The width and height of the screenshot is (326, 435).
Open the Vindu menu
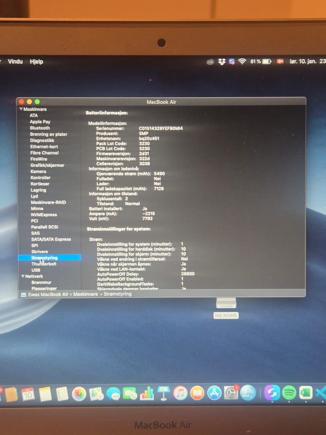tap(15, 62)
